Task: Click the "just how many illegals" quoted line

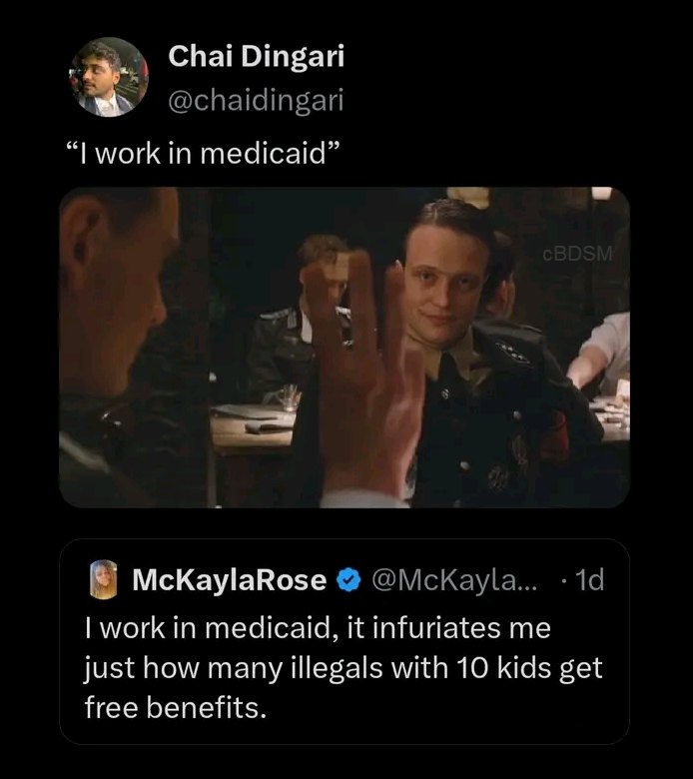Action: pos(344,667)
